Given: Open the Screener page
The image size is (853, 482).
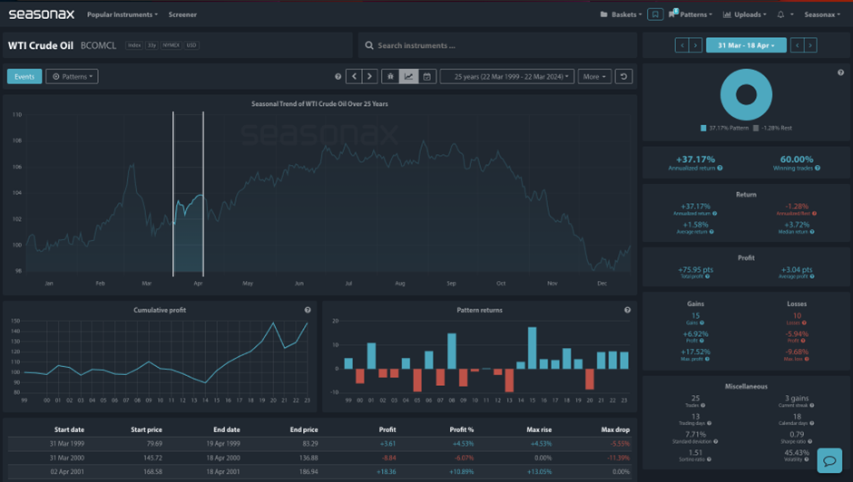Looking at the screenshot, I should pos(182,14).
